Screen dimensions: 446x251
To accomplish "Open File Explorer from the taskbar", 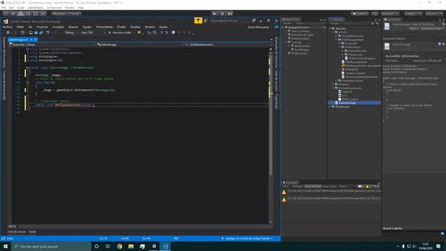I will tap(131, 246).
